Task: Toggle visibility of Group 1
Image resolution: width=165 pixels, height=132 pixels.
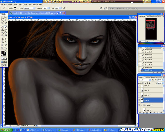Action: [139, 105]
